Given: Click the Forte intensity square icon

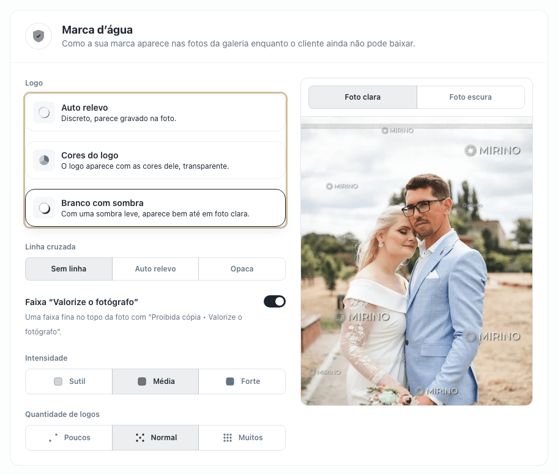Looking at the screenshot, I should click(230, 381).
